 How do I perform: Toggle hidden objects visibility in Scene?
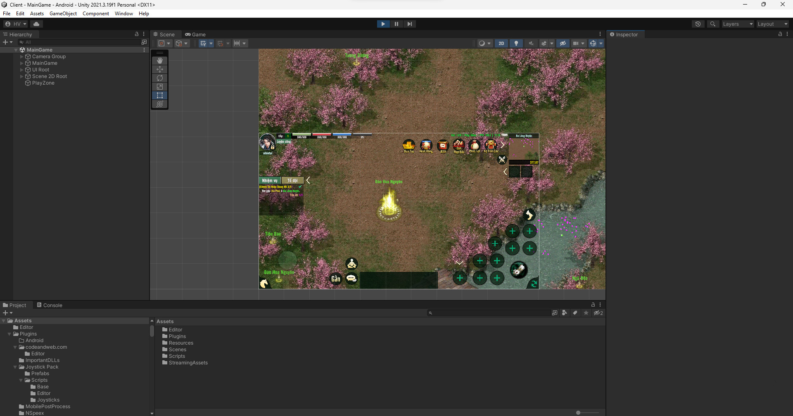click(563, 43)
